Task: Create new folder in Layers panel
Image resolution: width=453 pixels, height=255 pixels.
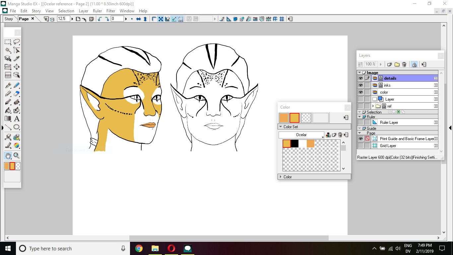Action: coord(397,64)
